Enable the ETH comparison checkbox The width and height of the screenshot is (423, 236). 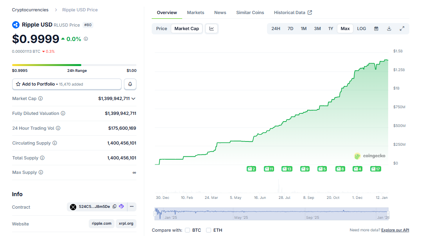(209, 230)
